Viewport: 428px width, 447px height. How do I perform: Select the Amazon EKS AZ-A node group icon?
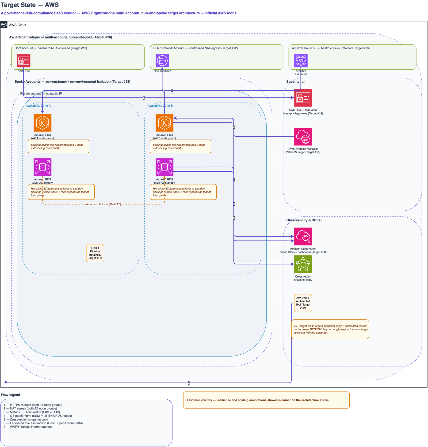pos(43,123)
